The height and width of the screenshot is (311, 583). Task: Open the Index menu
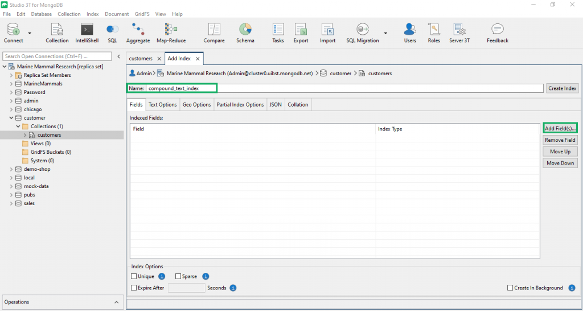pyautogui.click(x=93, y=14)
